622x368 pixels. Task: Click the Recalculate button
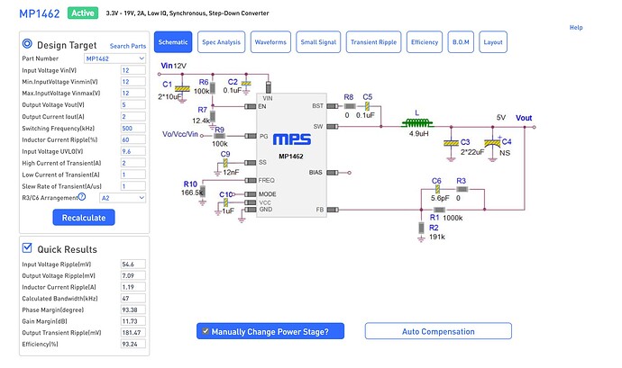pyautogui.click(x=84, y=218)
